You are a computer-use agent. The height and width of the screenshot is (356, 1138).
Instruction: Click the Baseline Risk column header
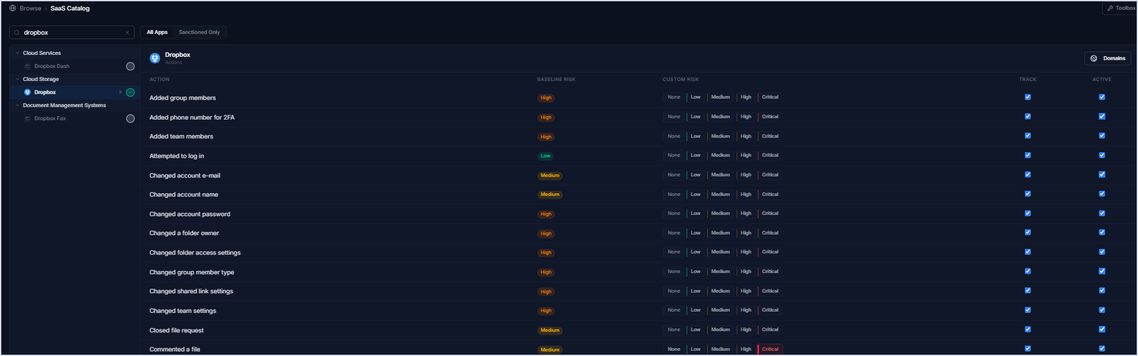pos(556,80)
